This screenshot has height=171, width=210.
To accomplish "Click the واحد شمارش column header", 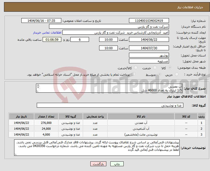I will pos(95,116).
